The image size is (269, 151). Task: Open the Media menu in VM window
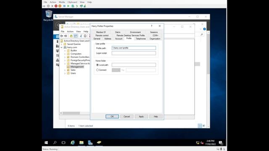click(62, 2)
